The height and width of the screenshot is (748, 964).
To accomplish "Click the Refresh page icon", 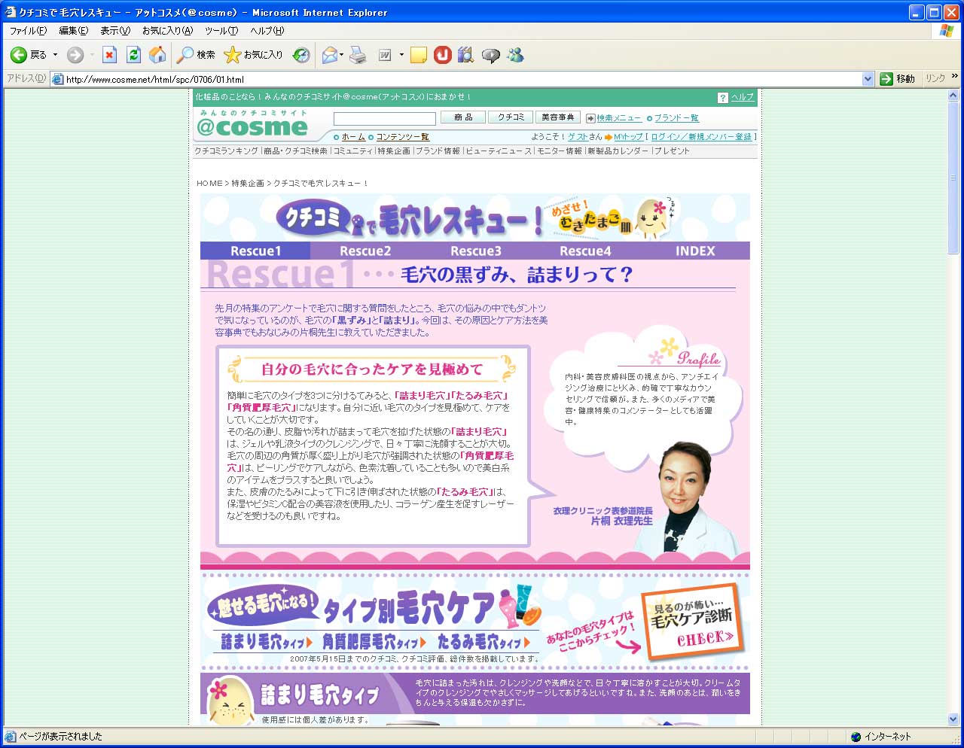I will (x=134, y=55).
